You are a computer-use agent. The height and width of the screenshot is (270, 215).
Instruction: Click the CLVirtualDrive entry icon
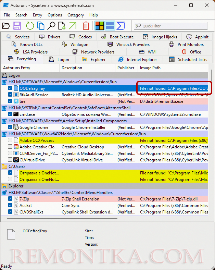[x=16, y=160]
